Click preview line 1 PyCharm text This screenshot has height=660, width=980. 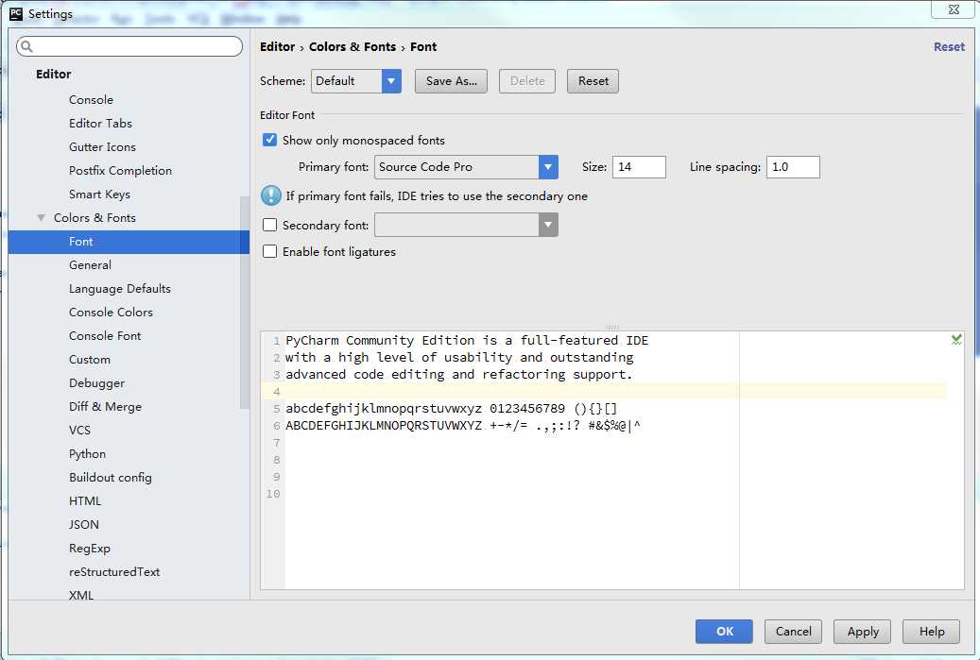tap(467, 340)
